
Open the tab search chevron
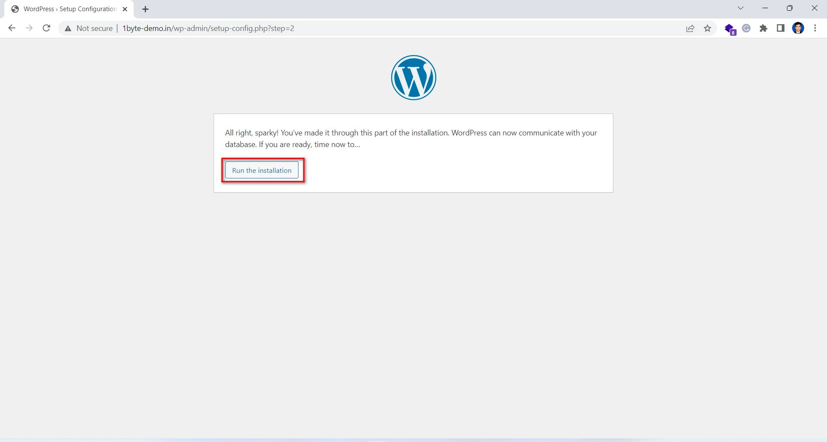point(741,8)
